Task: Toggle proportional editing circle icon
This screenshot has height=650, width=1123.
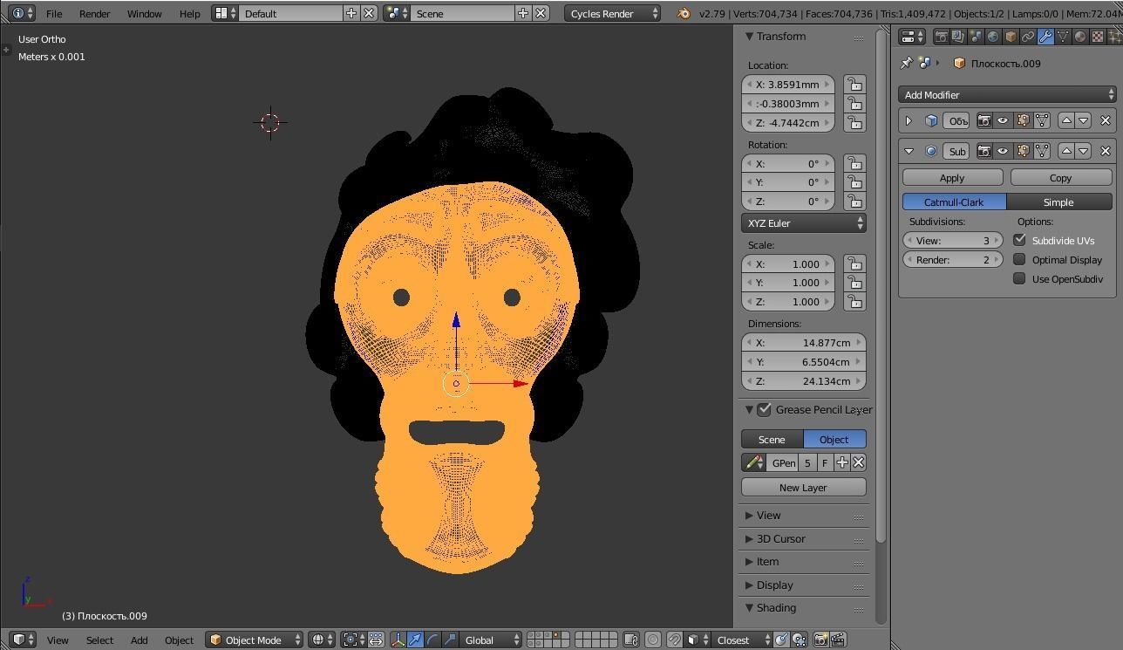Action: [x=652, y=640]
